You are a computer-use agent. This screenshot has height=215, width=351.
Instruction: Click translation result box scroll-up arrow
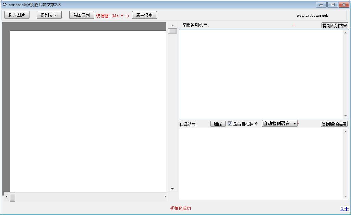tap(346, 132)
